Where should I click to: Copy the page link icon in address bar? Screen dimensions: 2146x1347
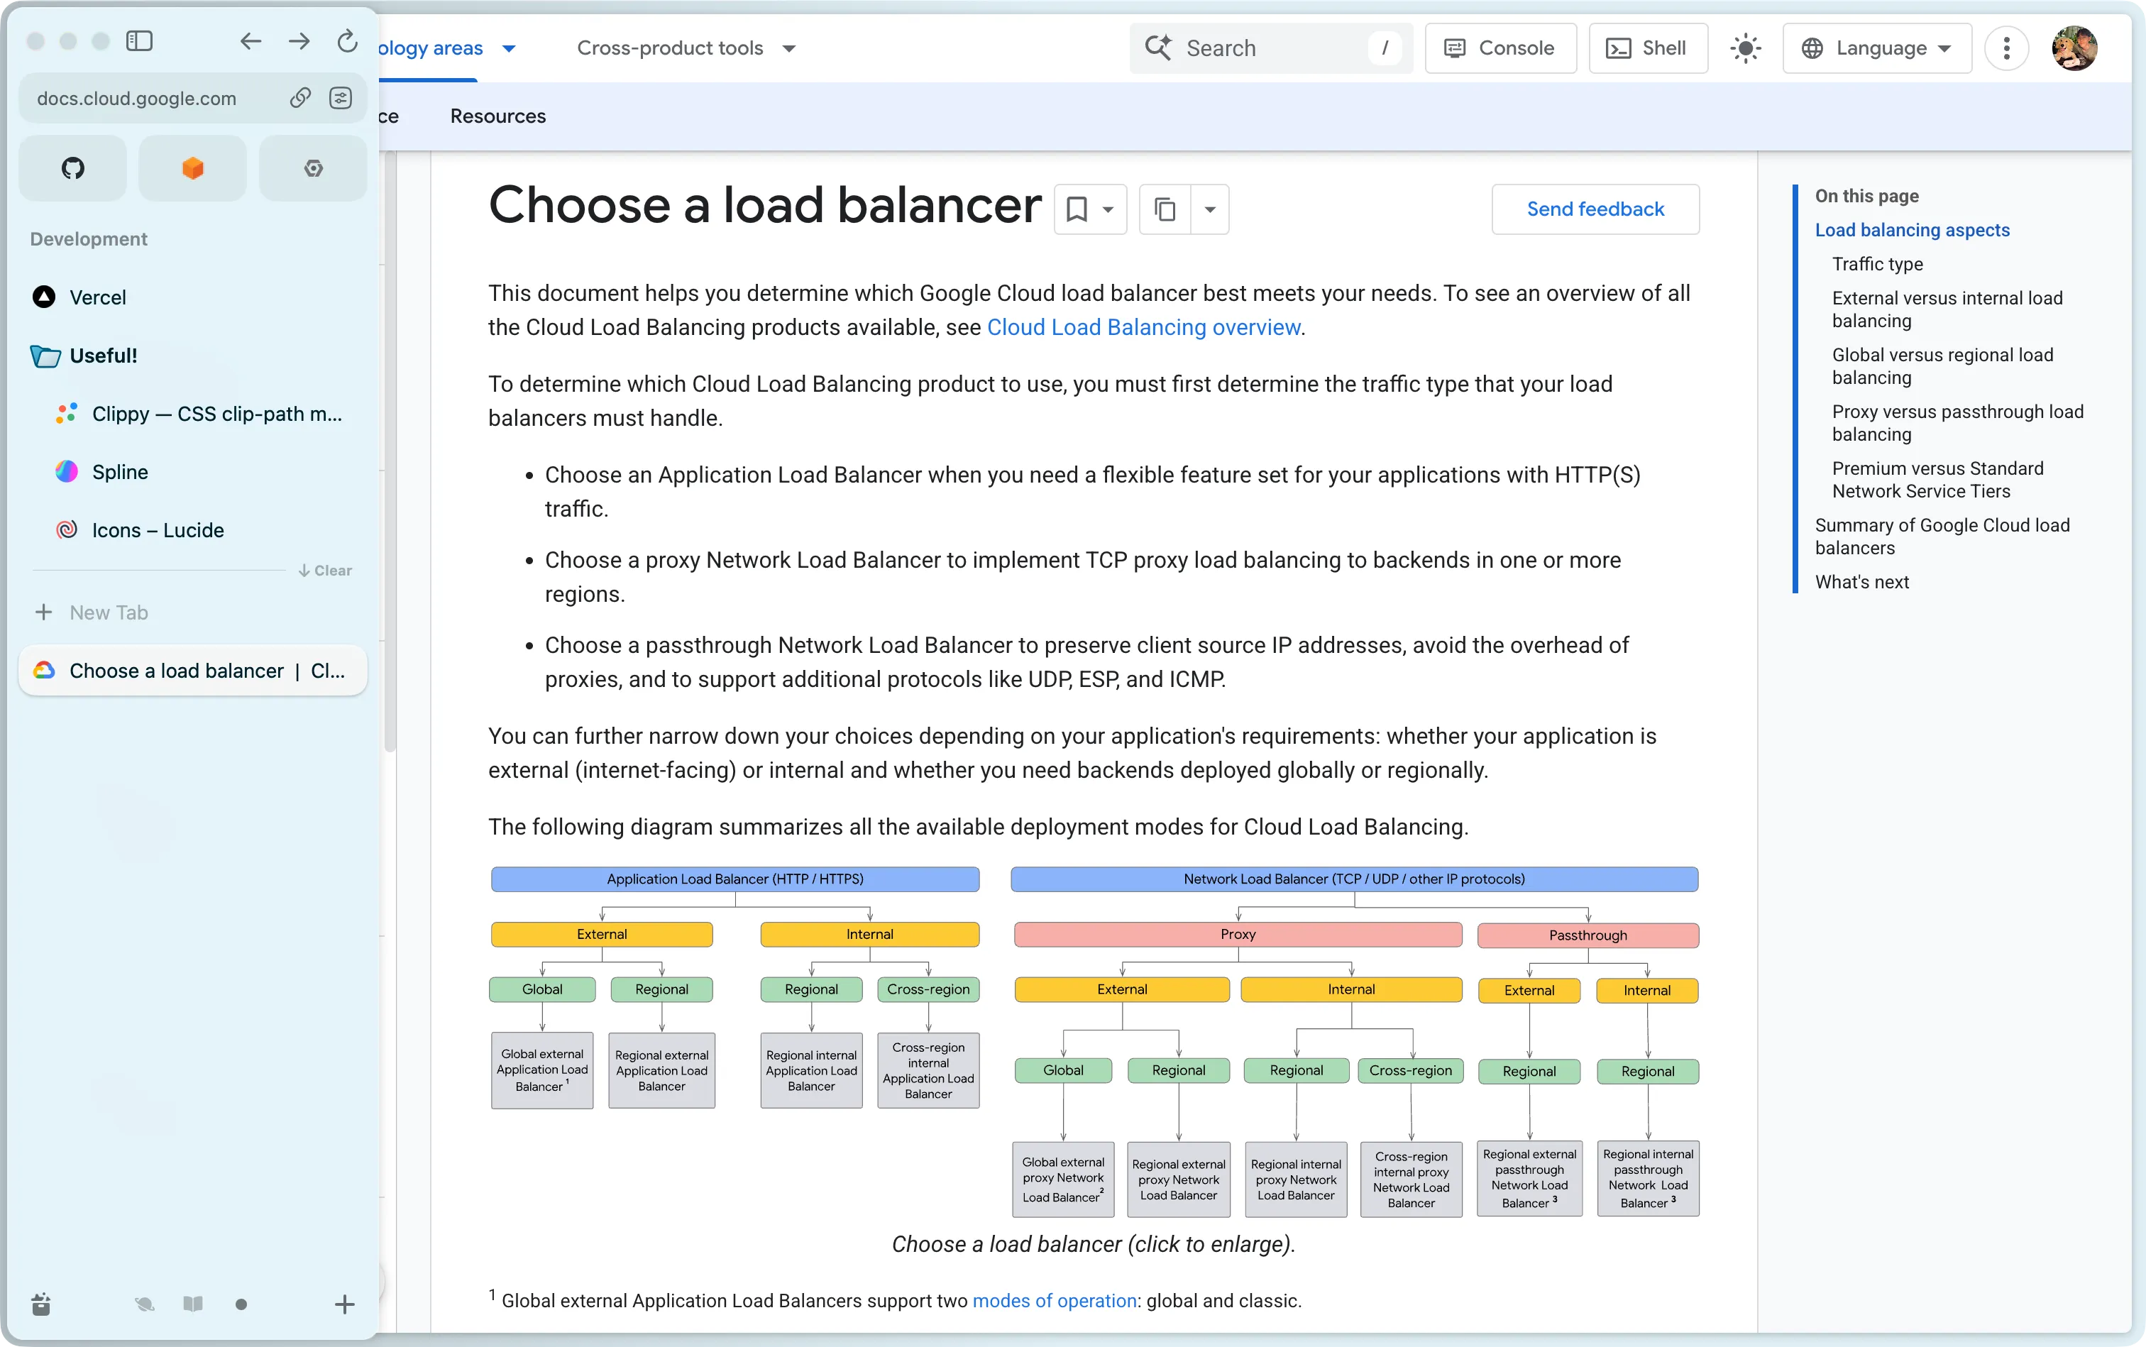[x=300, y=98]
